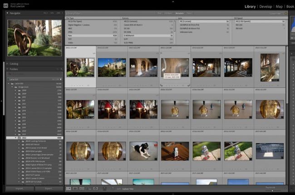Screen dimensions: 295x195
Task: Hide the top module panel using the top-edge arrow
Action: tap(173, 1)
